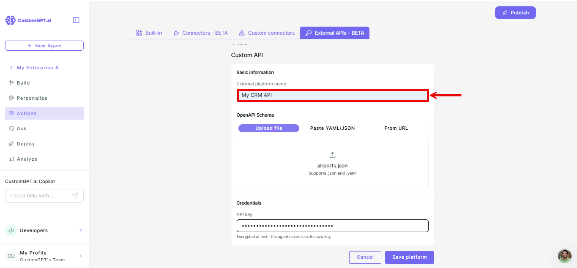Select the External APIs - BETA tab
577x268 pixels.
[x=334, y=33]
